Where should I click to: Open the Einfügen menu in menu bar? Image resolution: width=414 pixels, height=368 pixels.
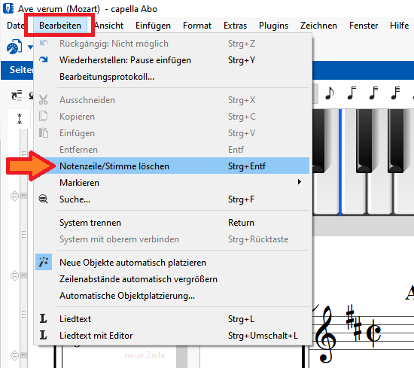click(x=153, y=26)
